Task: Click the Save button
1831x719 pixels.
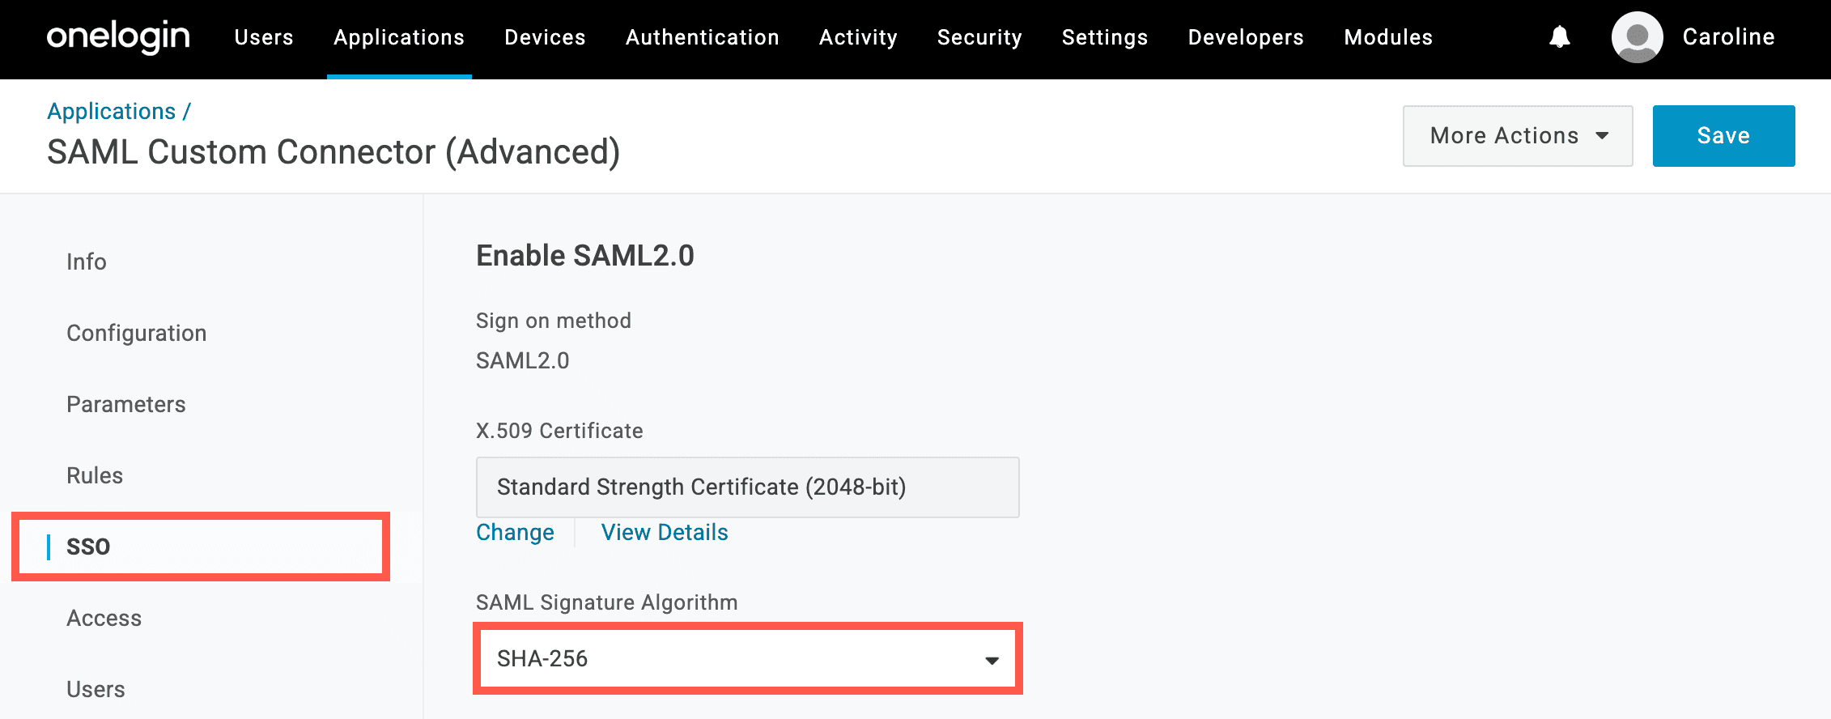Action: [x=1723, y=136]
